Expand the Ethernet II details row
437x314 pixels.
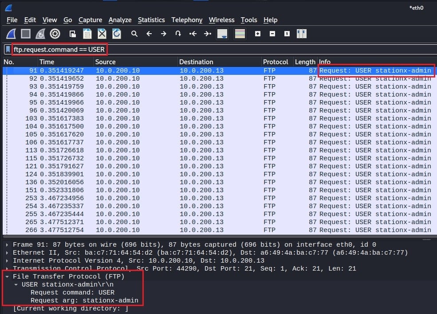[x=7, y=253]
